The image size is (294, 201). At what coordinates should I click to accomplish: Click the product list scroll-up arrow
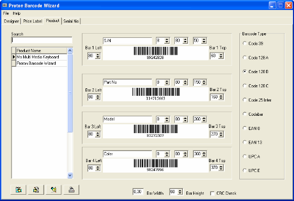pos(70,51)
